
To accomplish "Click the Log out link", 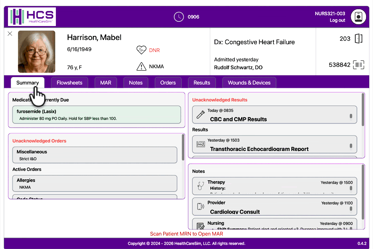I will pos(338,20).
